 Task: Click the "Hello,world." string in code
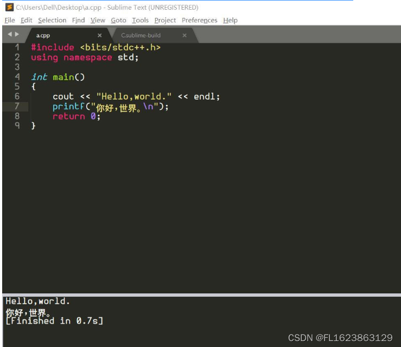(133, 96)
